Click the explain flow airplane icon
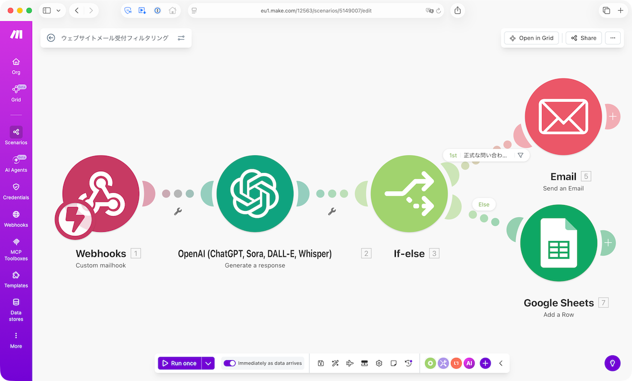Image resolution: width=632 pixels, height=381 pixels. tap(350, 363)
